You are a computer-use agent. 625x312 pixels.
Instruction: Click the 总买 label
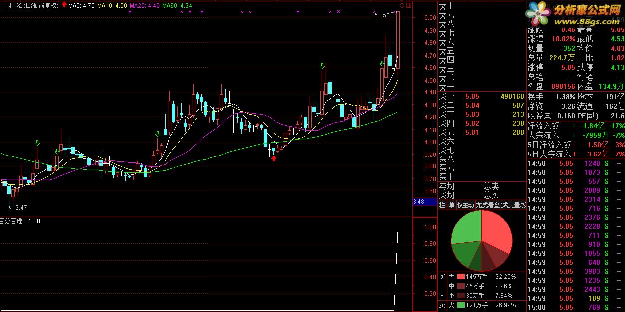point(491,195)
